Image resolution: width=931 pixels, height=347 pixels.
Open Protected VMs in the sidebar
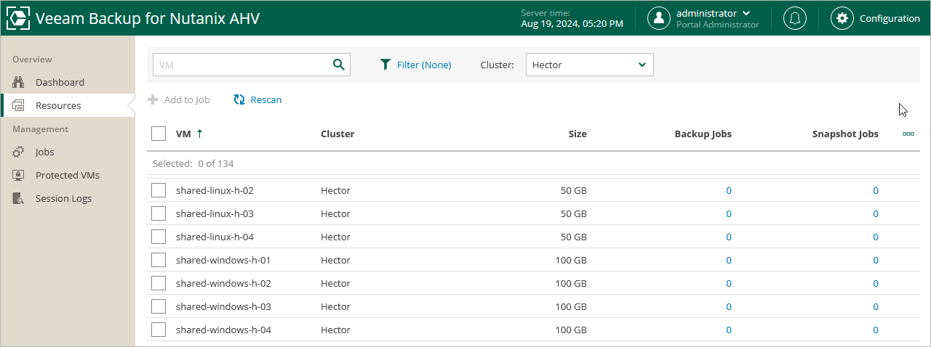(67, 175)
